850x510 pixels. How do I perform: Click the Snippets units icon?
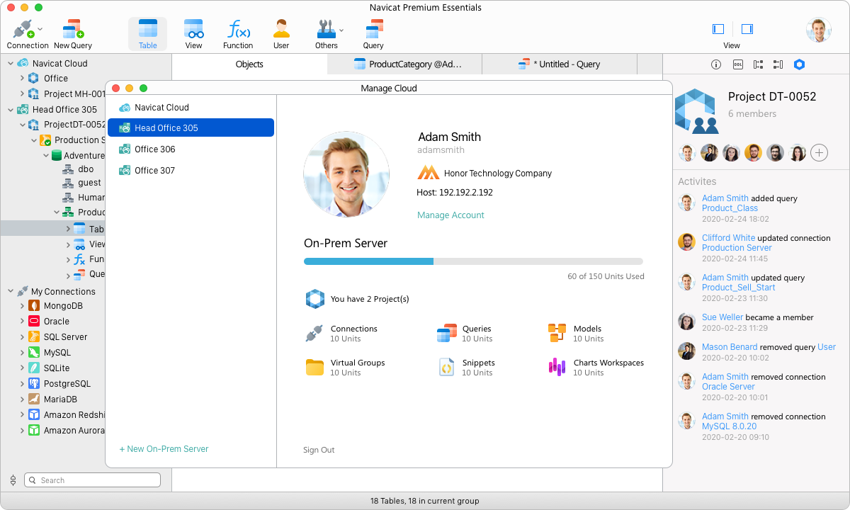coord(446,367)
